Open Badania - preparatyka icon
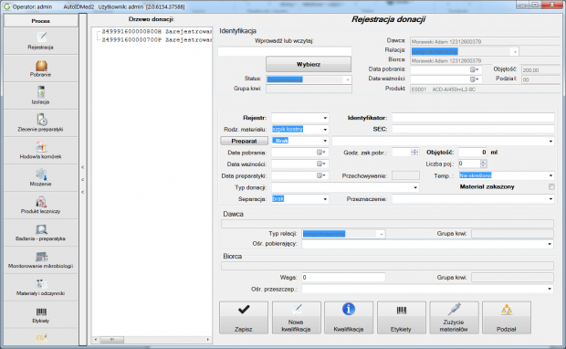 (41, 233)
